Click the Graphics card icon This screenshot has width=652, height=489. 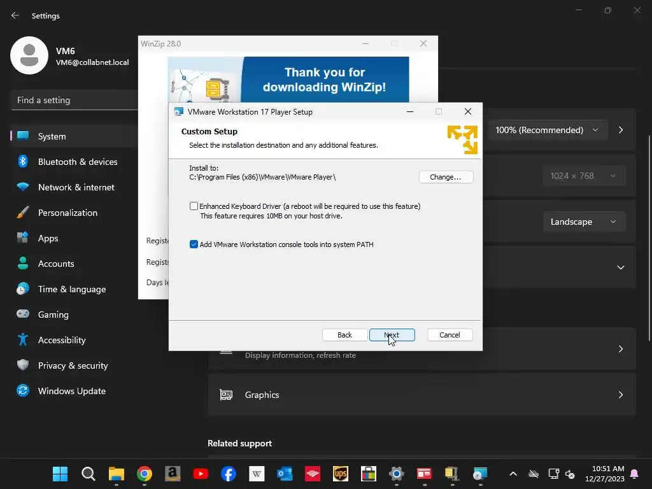click(x=226, y=395)
